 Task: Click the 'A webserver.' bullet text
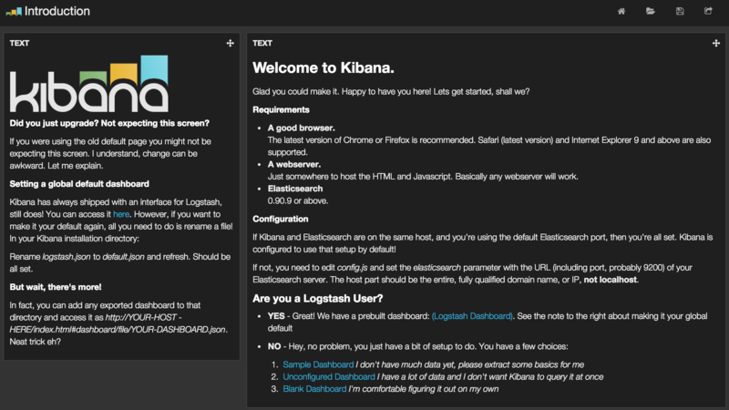(x=294, y=165)
